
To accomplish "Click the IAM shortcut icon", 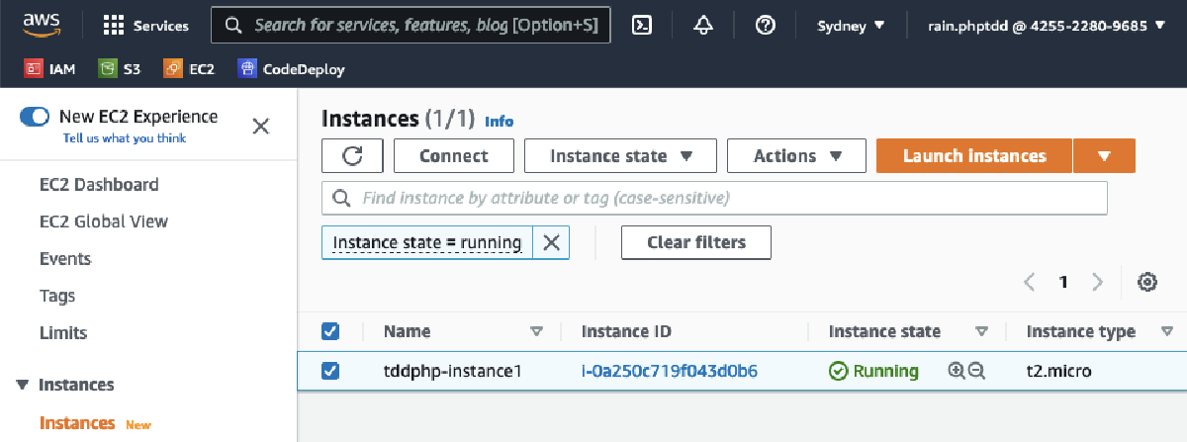I will click(x=34, y=69).
